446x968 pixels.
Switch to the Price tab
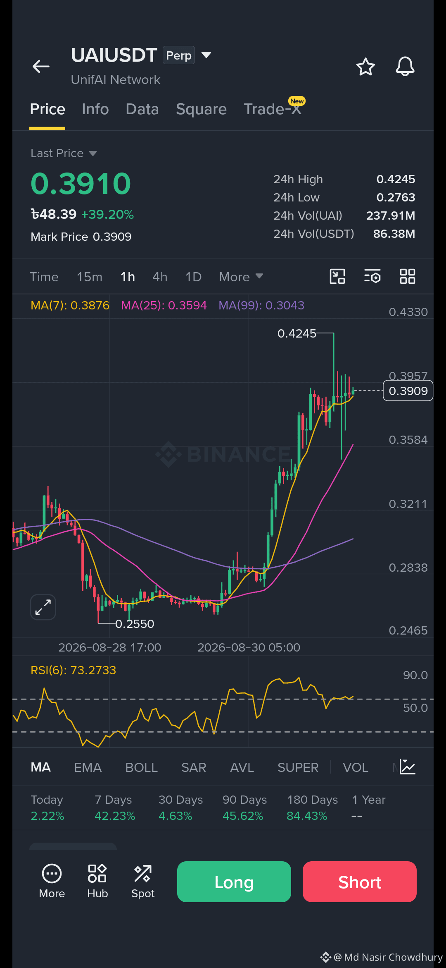pos(47,109)
